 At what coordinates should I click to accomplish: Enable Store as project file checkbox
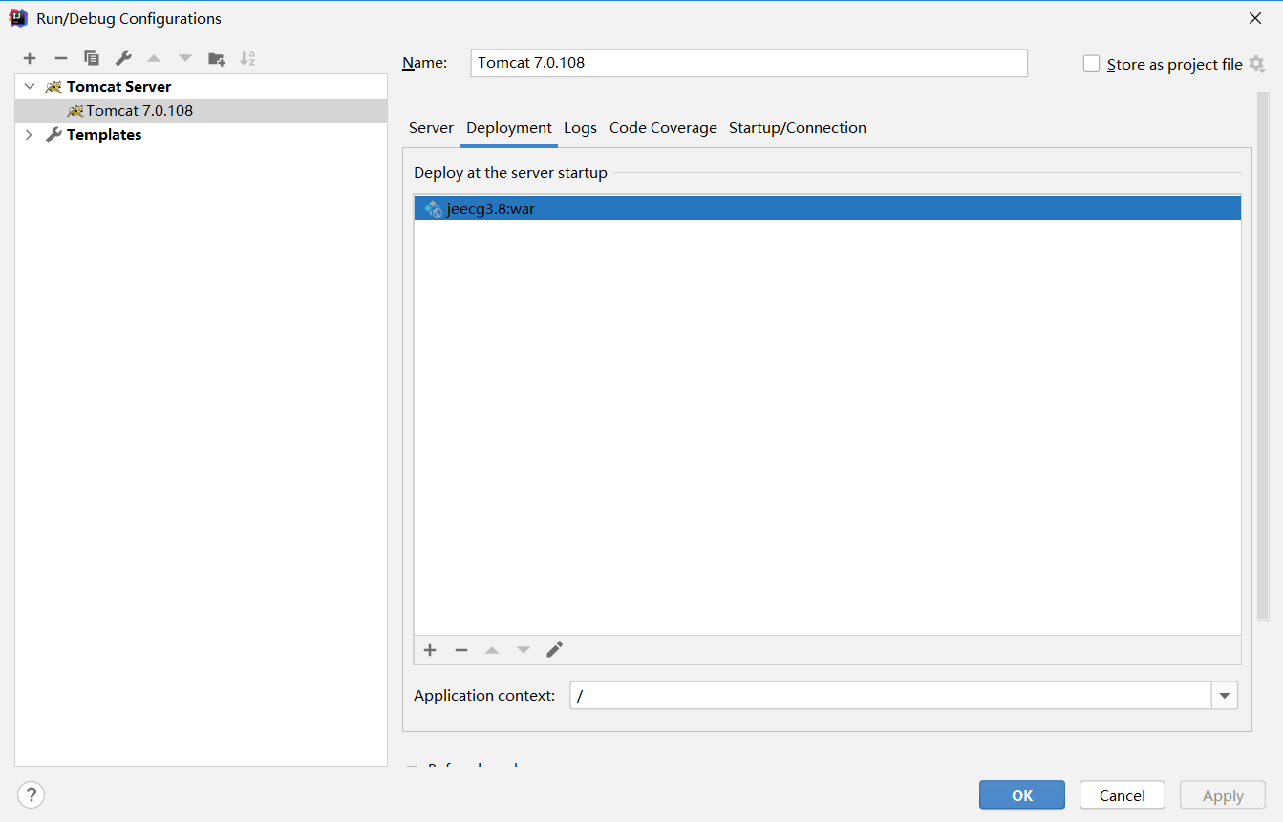[1091, 64]
